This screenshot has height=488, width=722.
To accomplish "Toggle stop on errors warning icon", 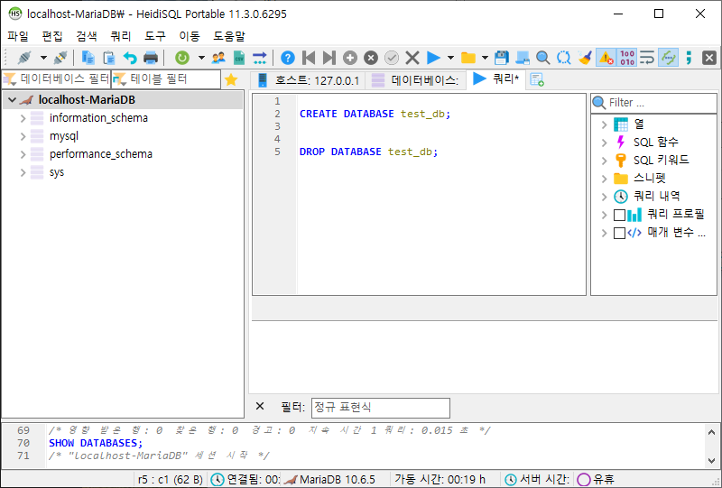I will click(606, 58).
